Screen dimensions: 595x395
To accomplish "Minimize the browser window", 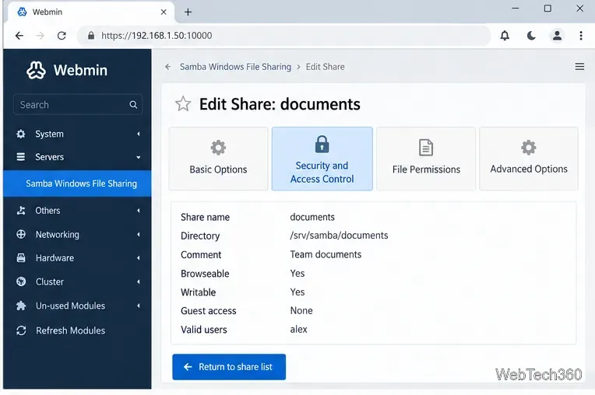I will (516, 9).
